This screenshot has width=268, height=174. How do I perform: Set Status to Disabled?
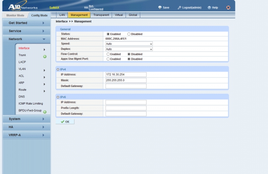(129, 34)
